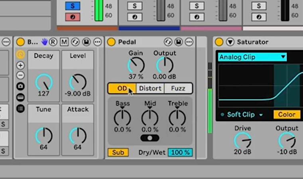The image size is (303, 179).
Task: Click the Mid EQ knob
Action: [150, 118]
